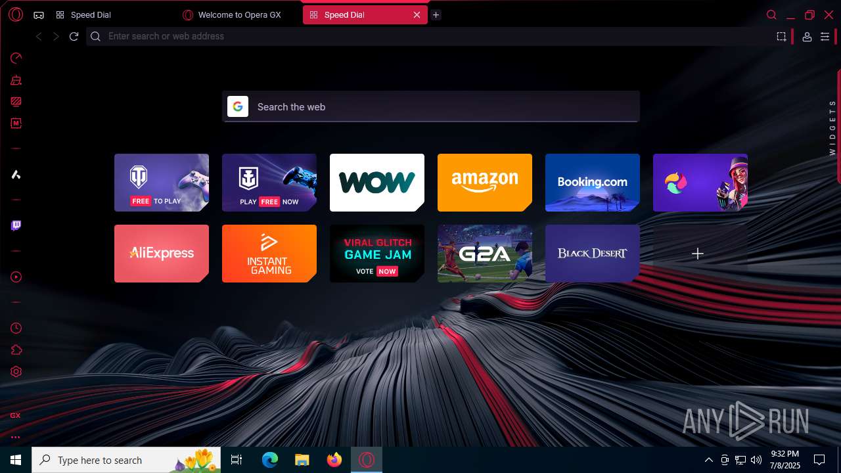841x473 pixels.
Task: Open the Player icon in sidebar
Action: pos(16,277)
